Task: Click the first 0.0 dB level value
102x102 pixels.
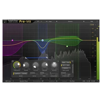Action: tap(88, 81)
